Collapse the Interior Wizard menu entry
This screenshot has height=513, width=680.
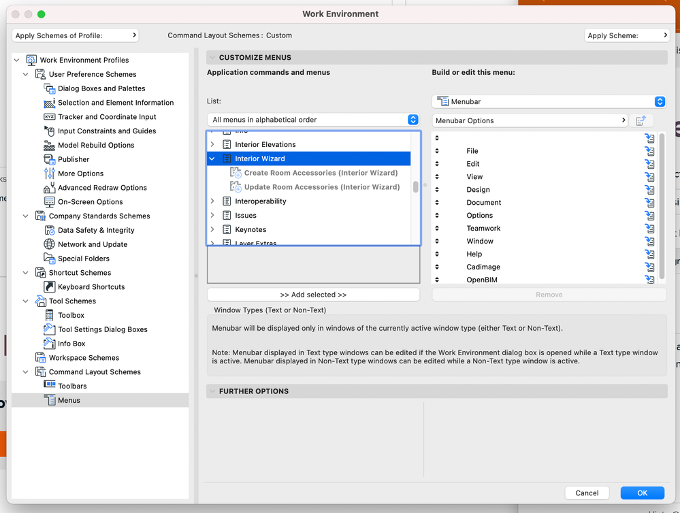(x=212, y=159)
